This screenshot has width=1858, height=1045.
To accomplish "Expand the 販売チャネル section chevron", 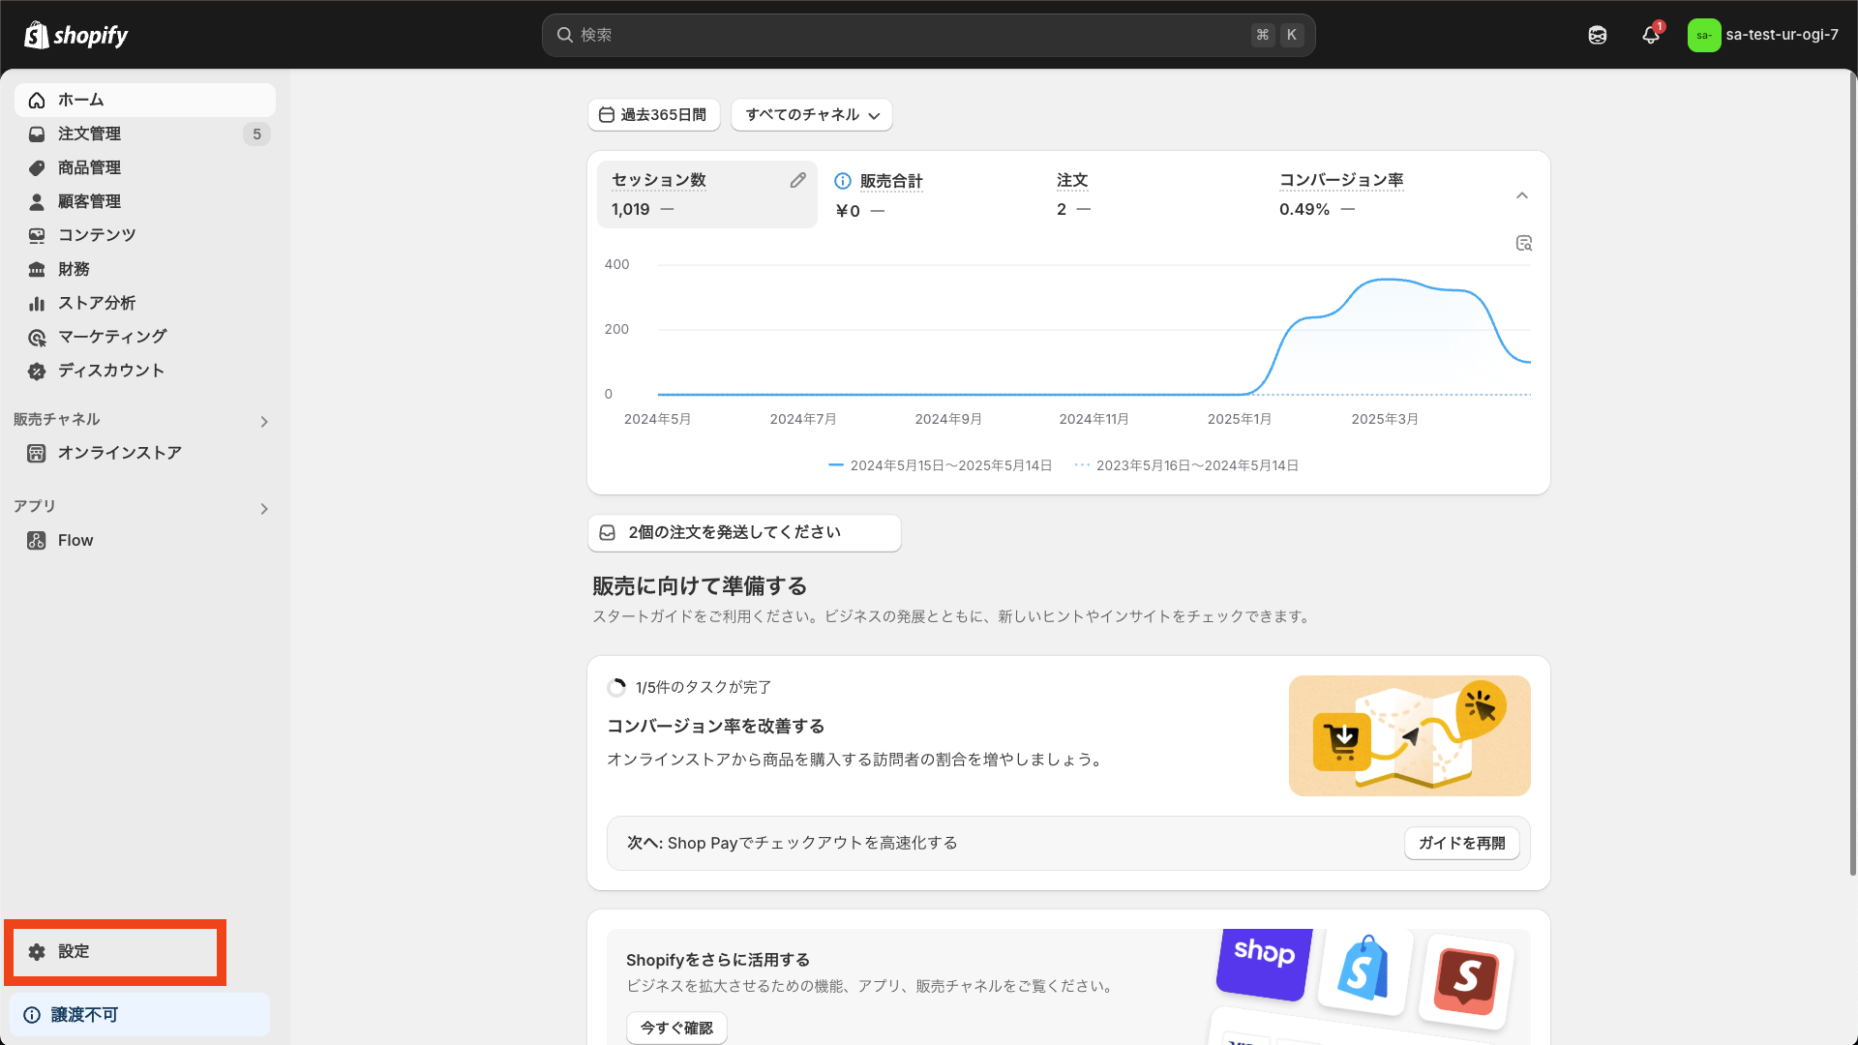I will [x=263, y=421].
